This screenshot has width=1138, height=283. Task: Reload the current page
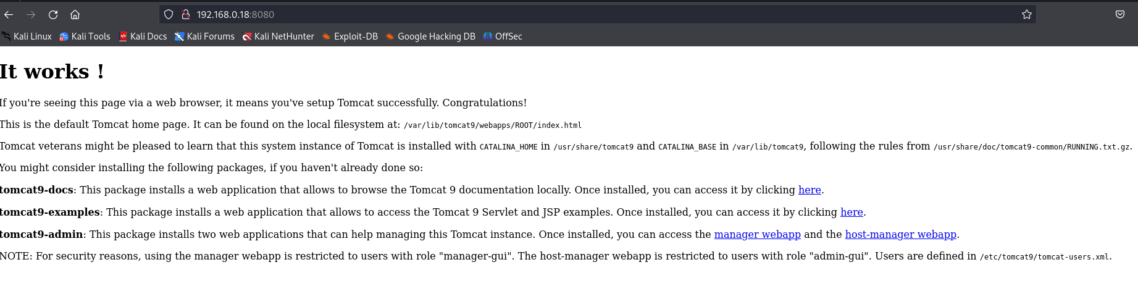tap(53, 14)
